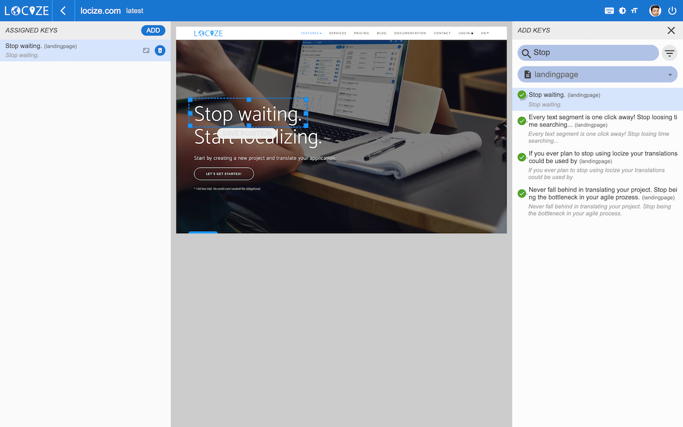Toggle check for 'Every text segment' key
Image resolution: width=683 pixels, height=427 pixels.
click(x=522, y=121)
